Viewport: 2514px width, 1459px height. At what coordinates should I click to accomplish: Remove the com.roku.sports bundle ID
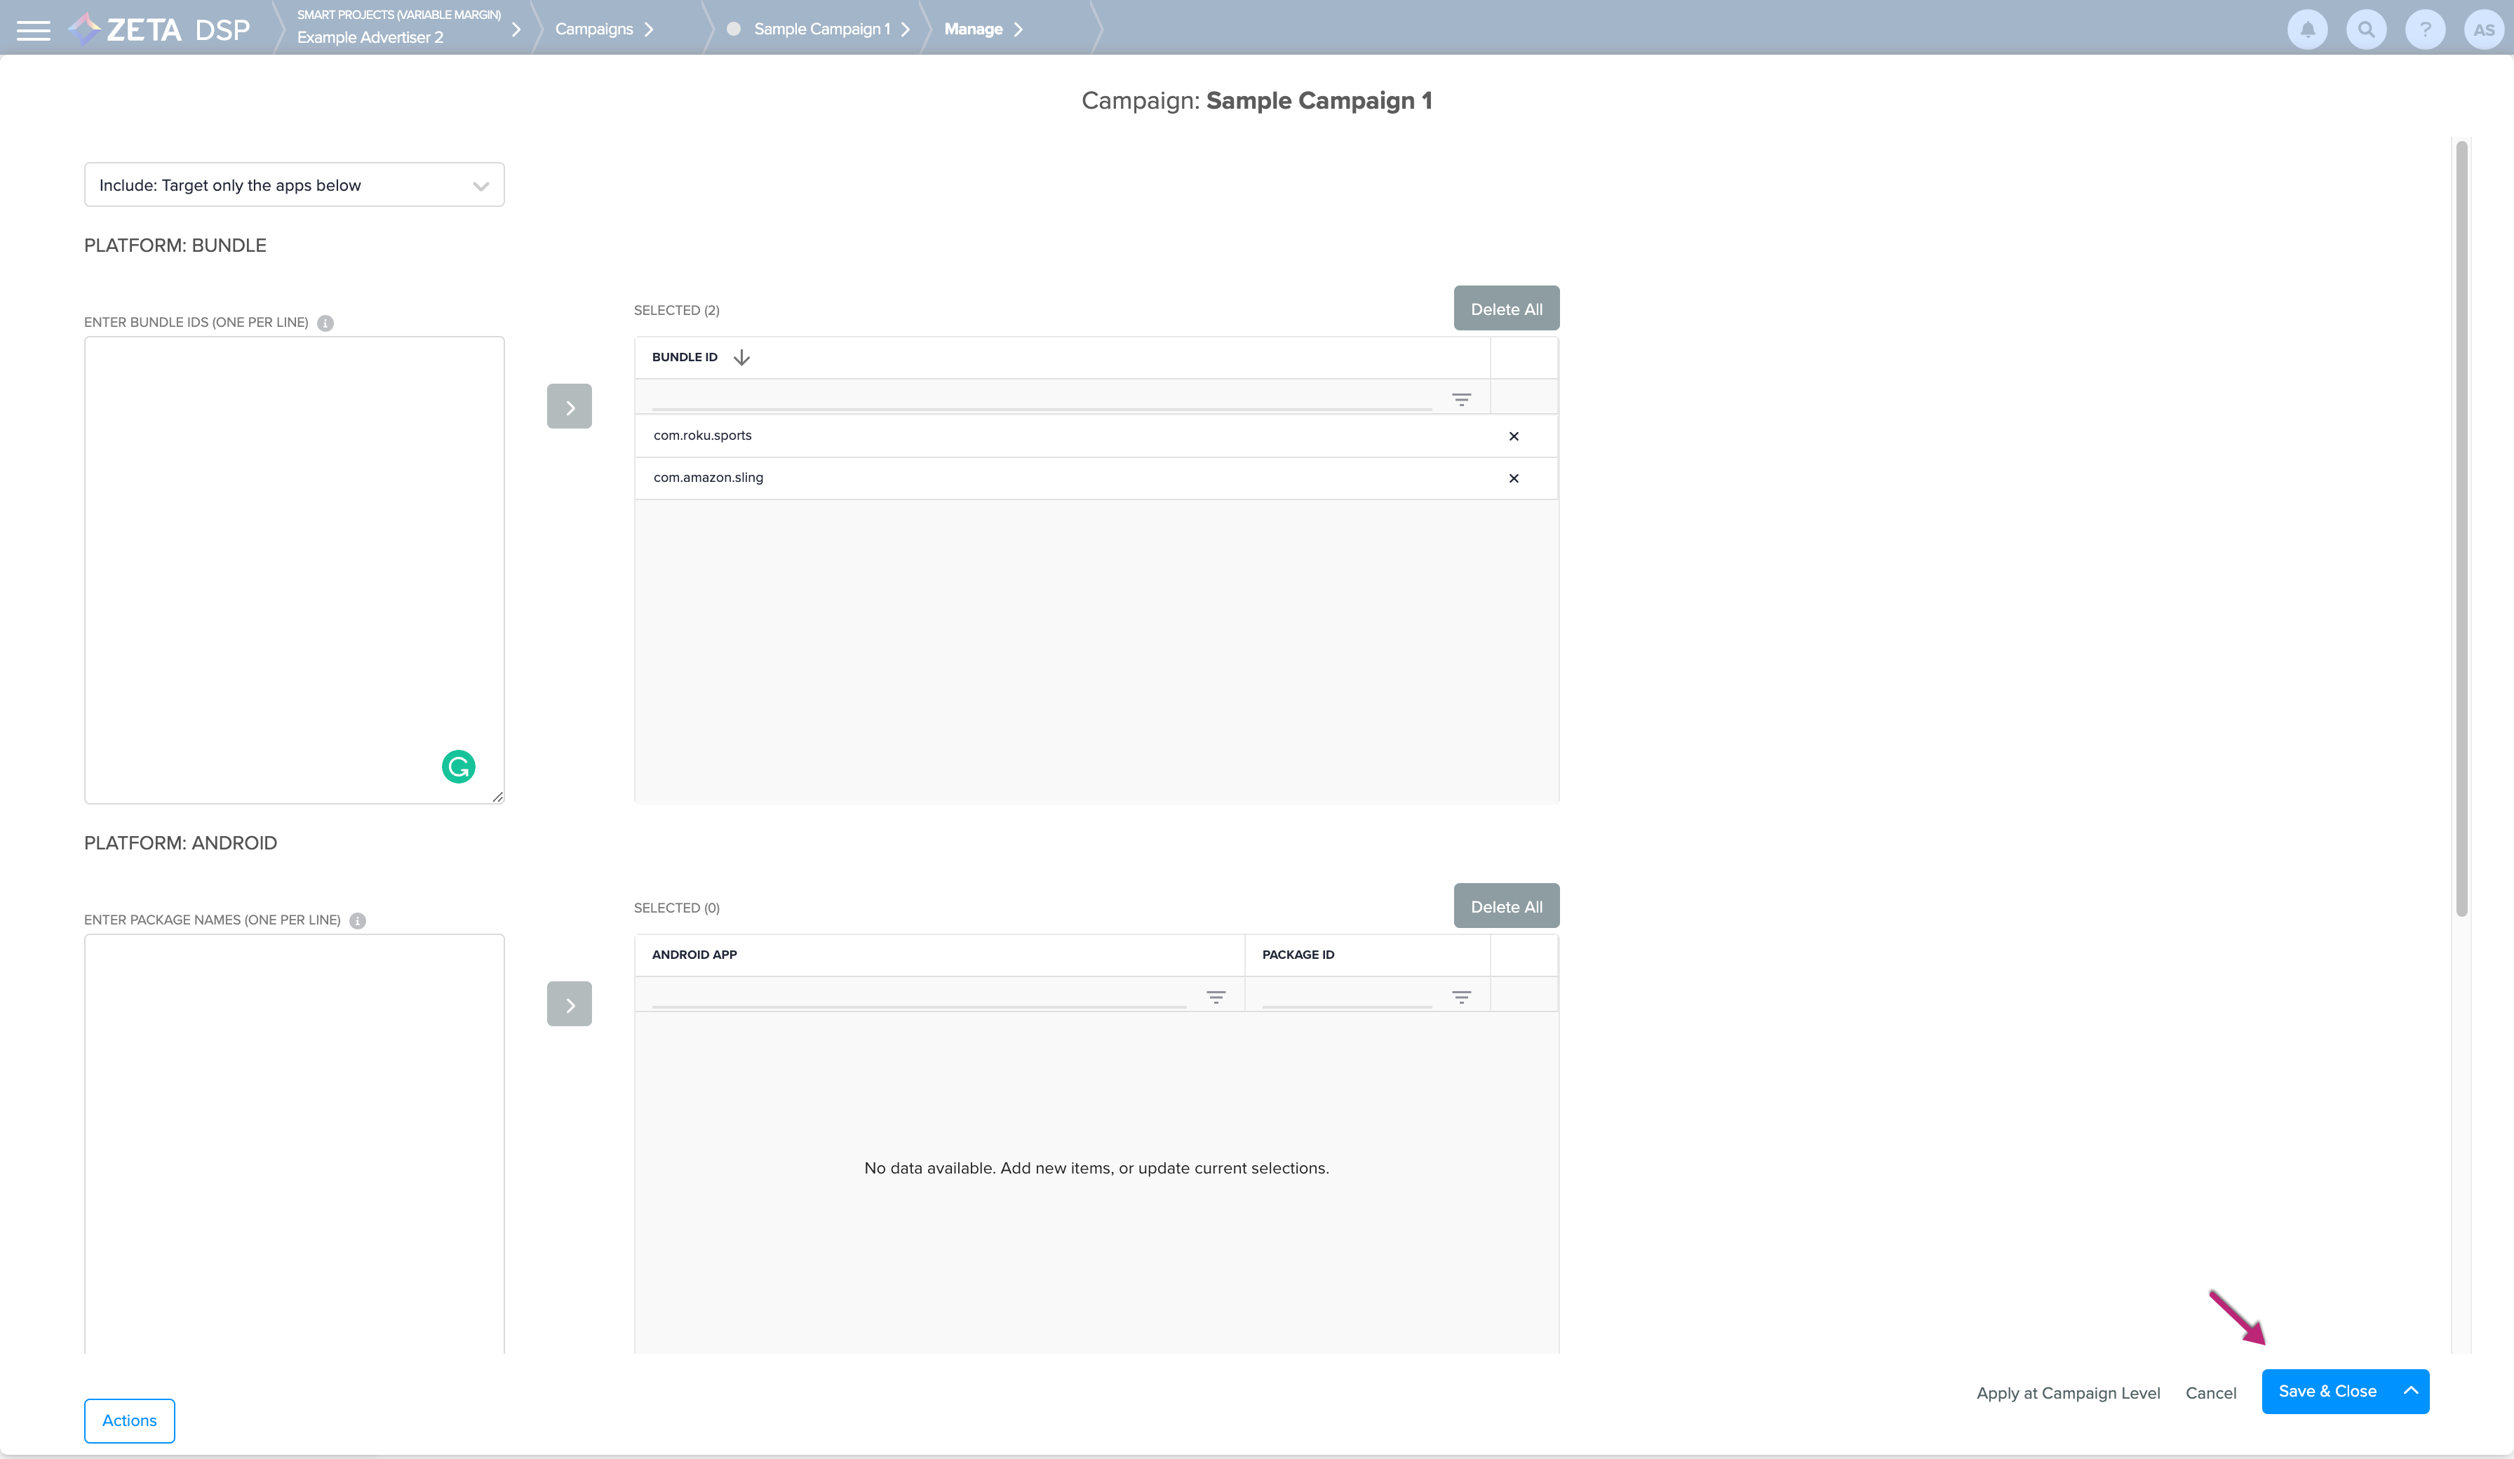click(1514, 436)
